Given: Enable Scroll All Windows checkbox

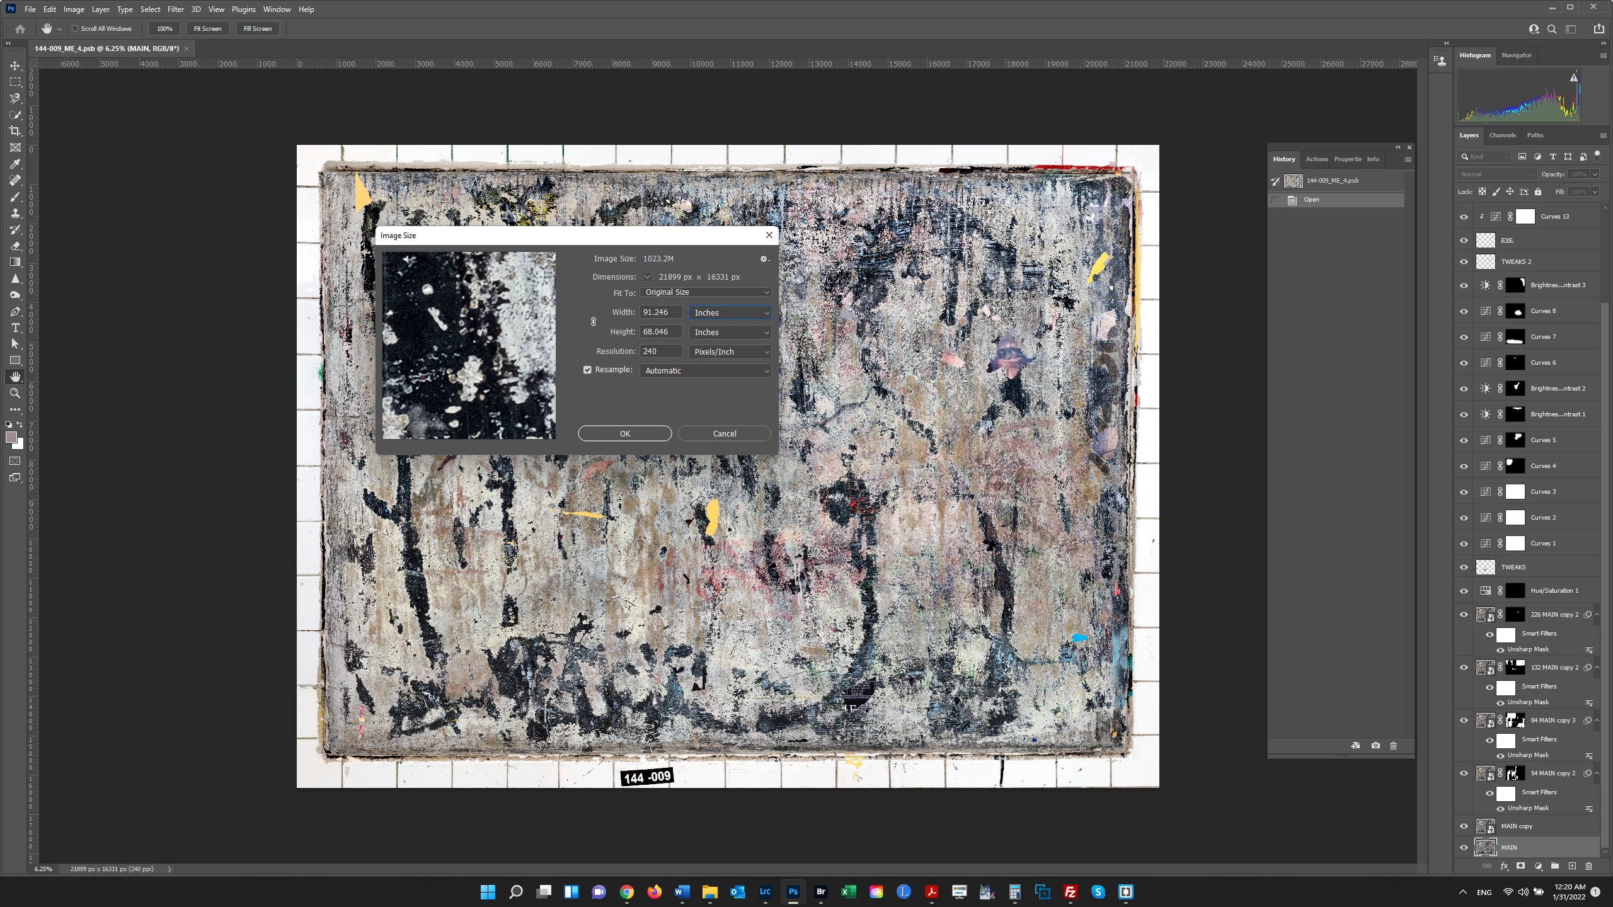Looking at the screenshot, I should click(75, 28).
